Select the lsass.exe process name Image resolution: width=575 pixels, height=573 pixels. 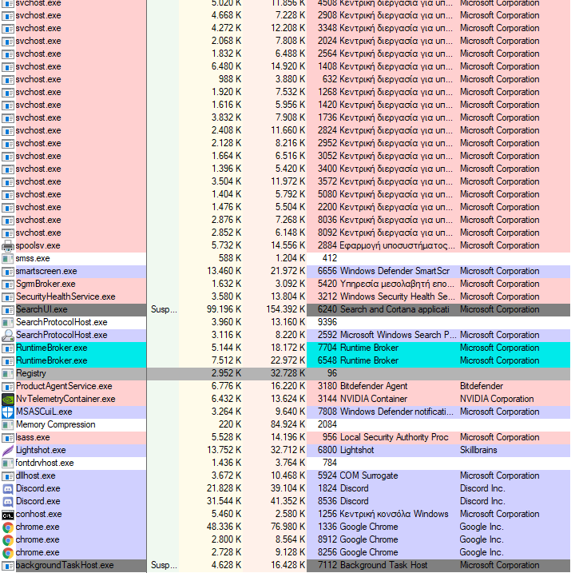click(x=33, y=438)
